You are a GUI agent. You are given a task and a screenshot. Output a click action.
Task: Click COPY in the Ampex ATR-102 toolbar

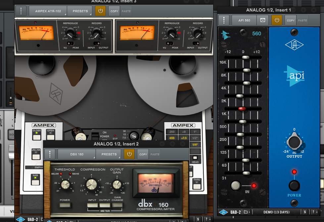(114, 11)
